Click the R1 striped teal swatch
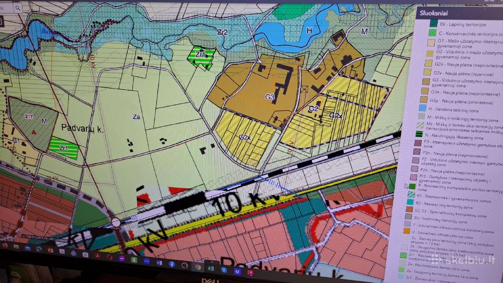503x283 pixels. (411, 195)
